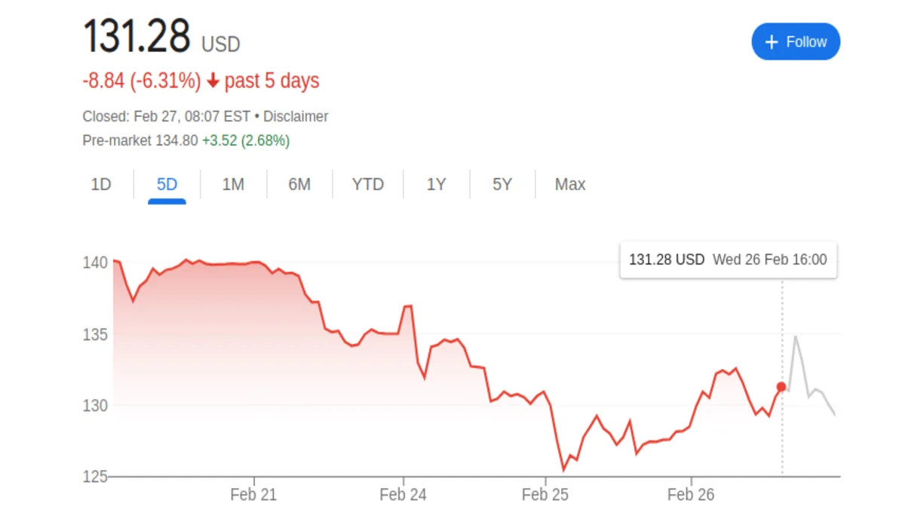Click the red down arrow icon

(213, 81)
